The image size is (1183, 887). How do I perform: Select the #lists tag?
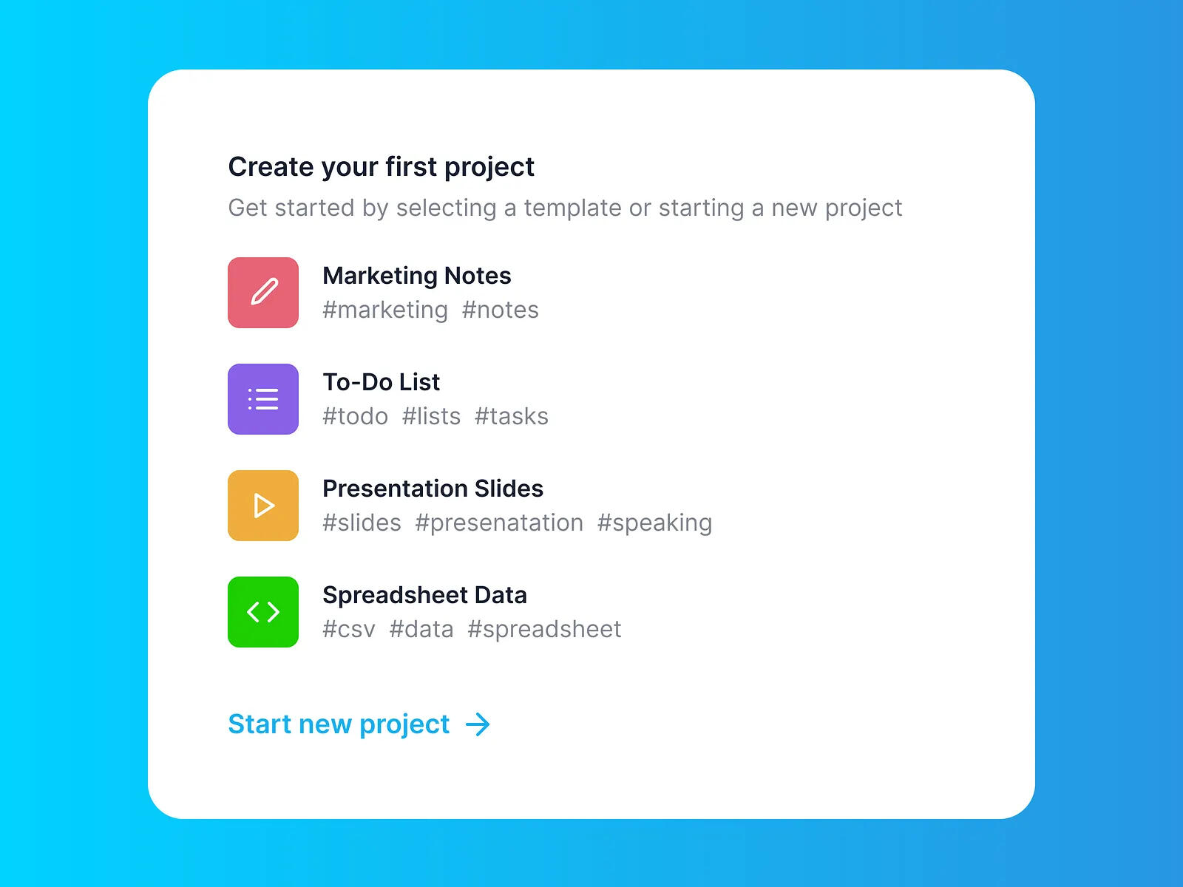click(432, 416)
